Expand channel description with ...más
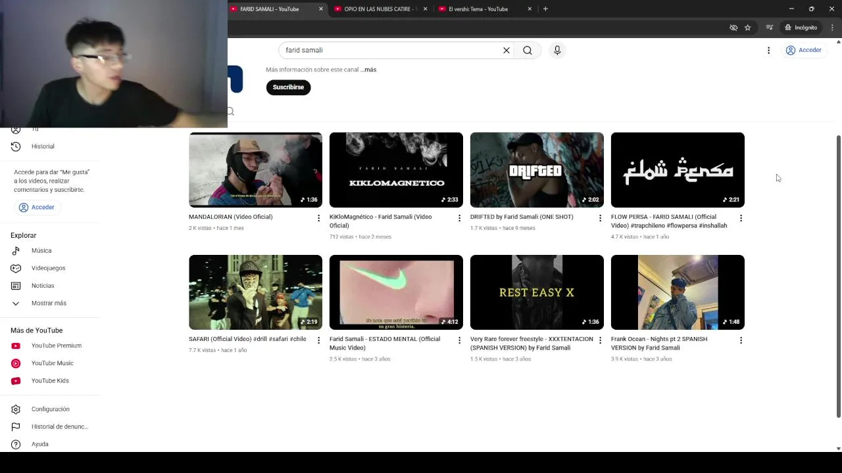Screen dimensions: 842x473 point(368,70)
